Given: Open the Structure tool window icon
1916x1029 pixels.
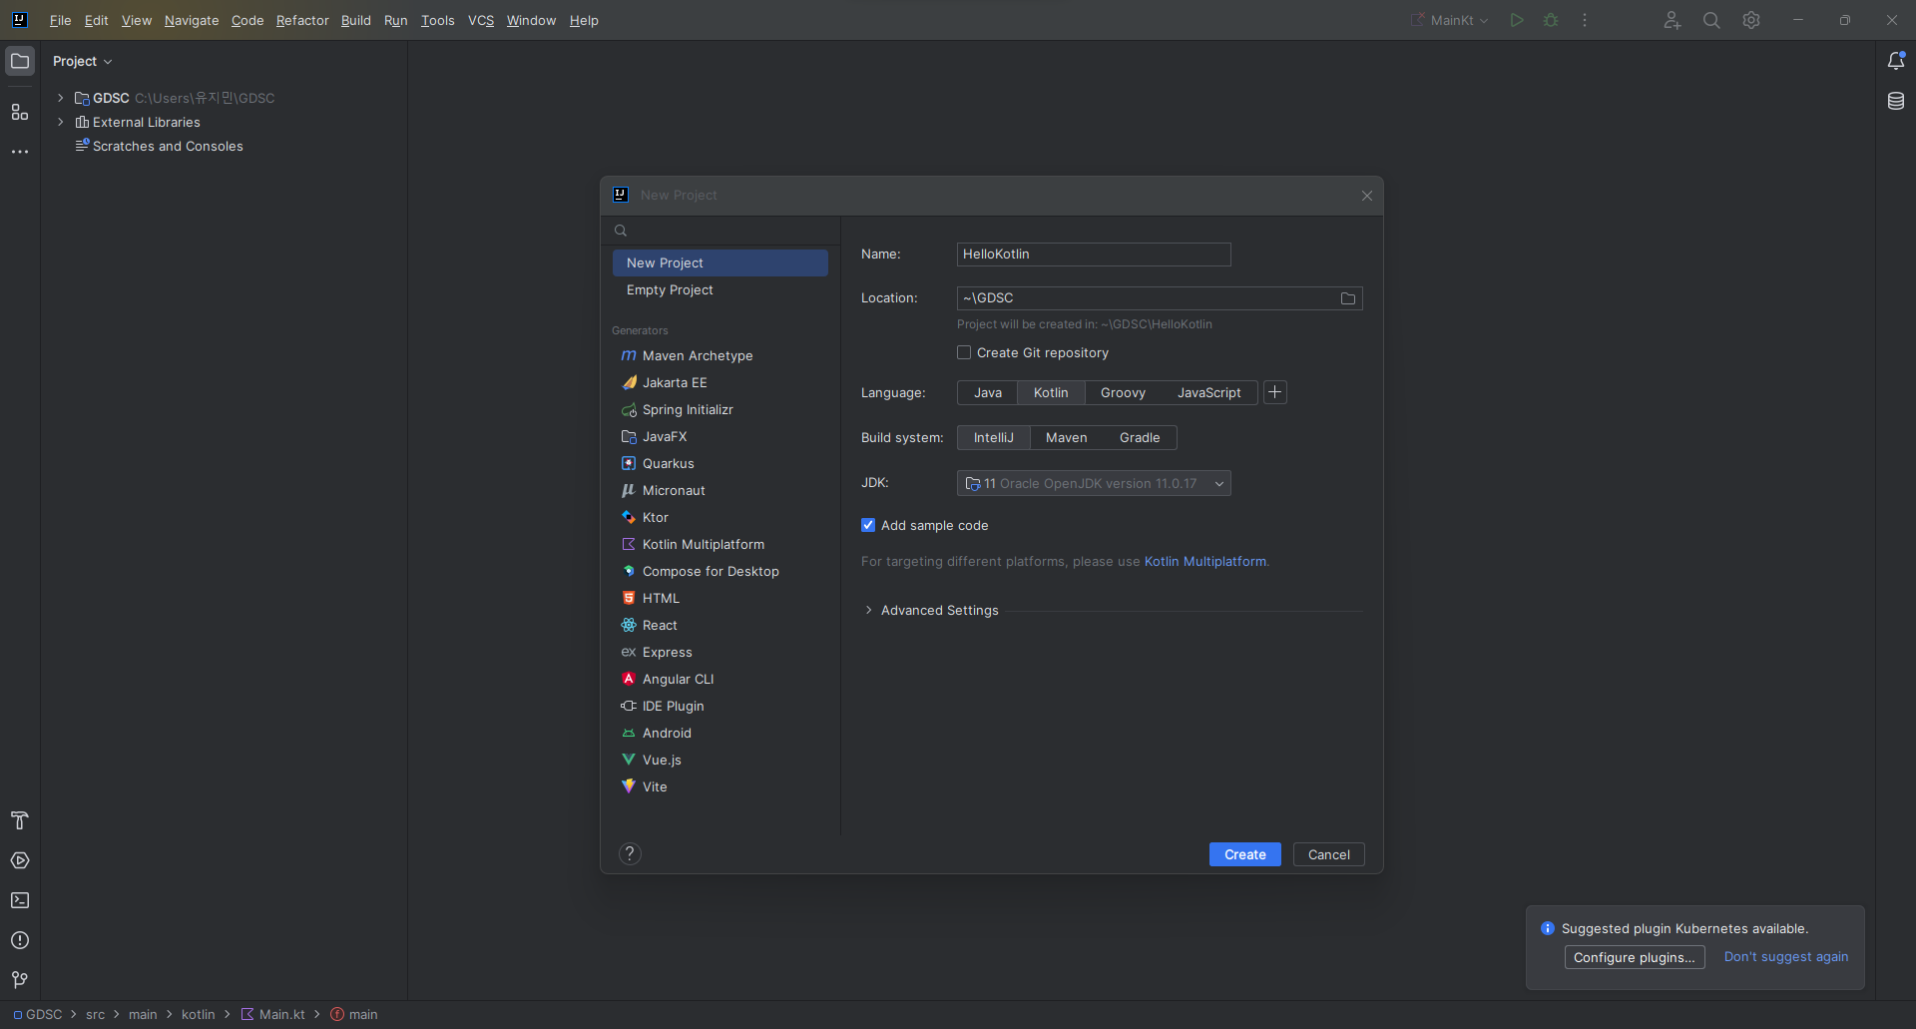Looking at the screenshot, I should click(x=20, y=112).
